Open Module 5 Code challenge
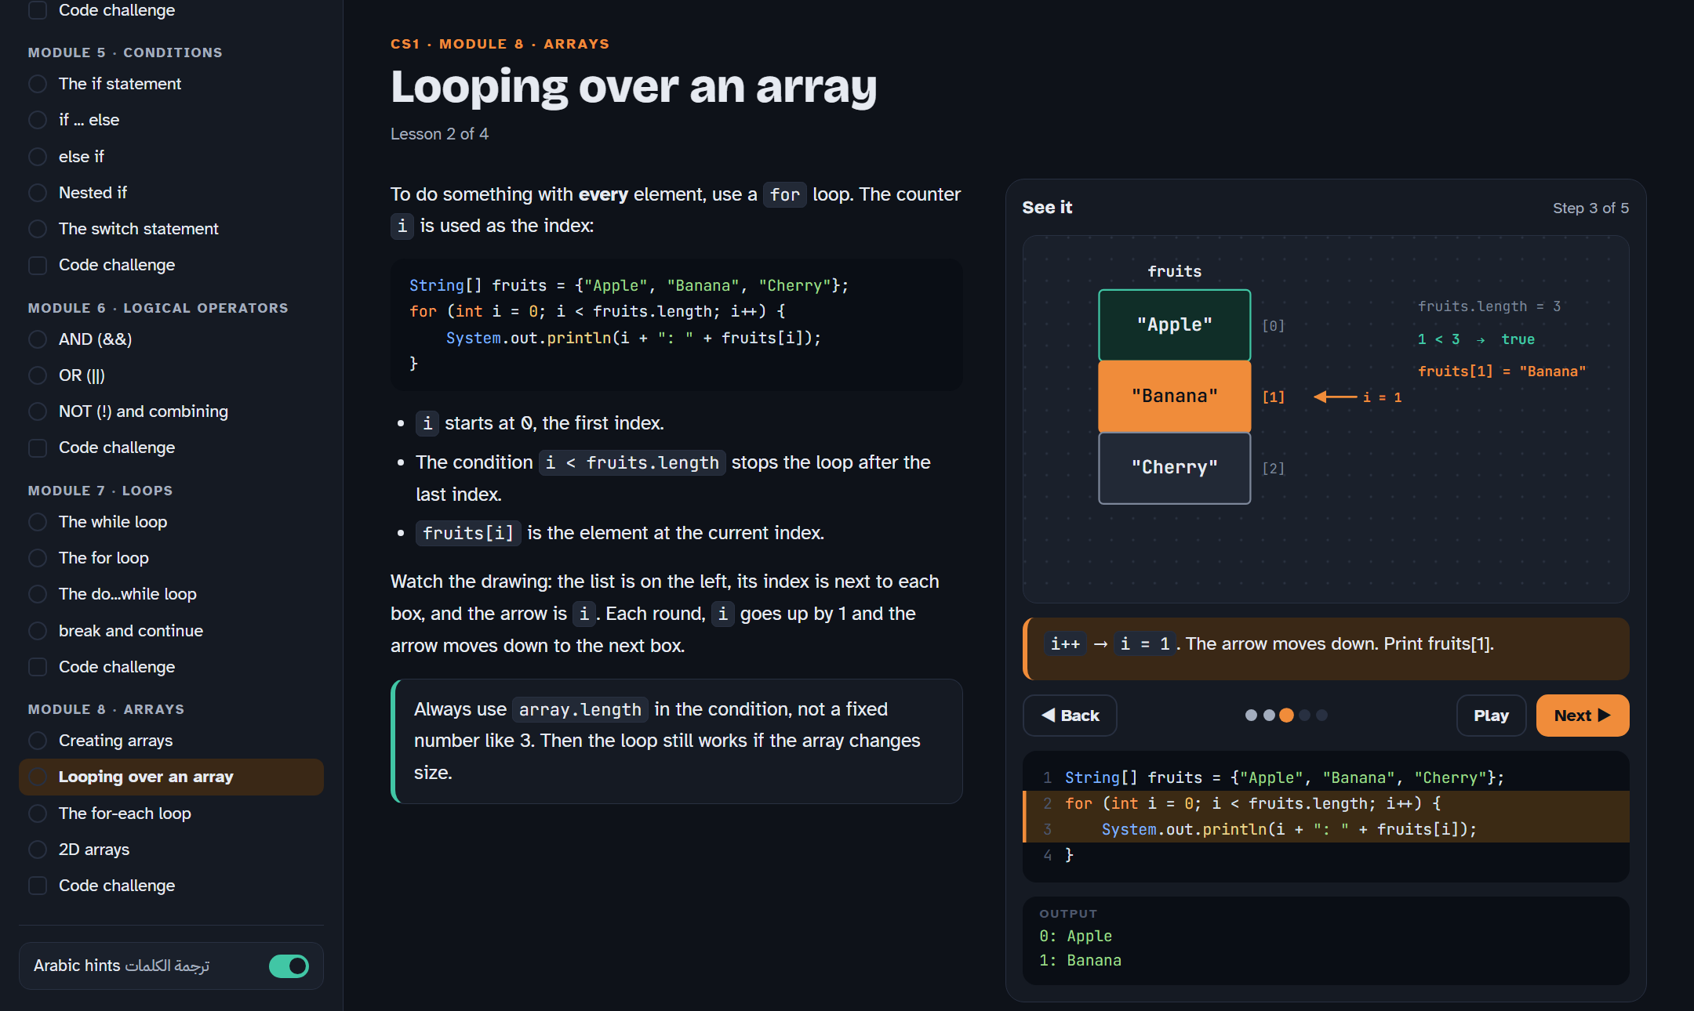The width and height of the screenshot is (1694, 1011). pyautogui.click(x=171, y=265)
